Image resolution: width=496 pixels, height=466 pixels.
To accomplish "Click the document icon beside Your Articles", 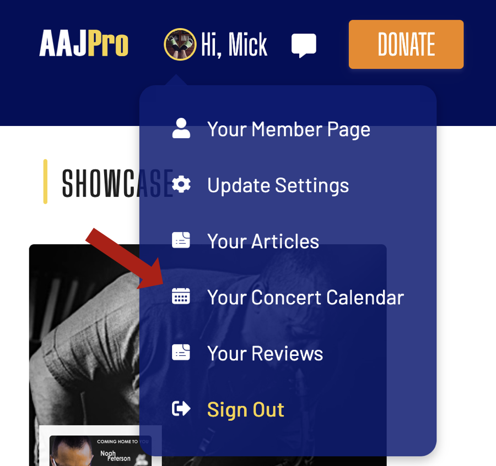I will 181,240.
